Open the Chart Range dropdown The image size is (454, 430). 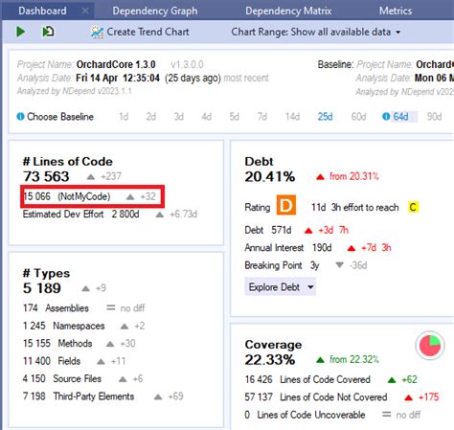coord(316,32)
